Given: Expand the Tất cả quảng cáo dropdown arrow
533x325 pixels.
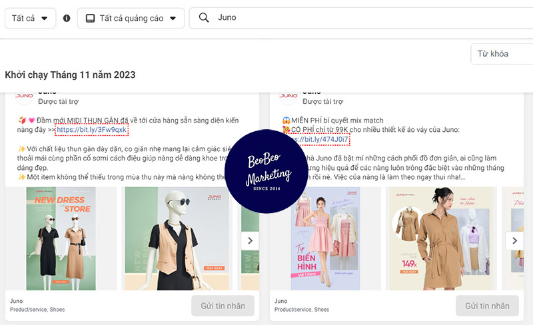Looking at the screenshot, I should pyautogui.click(x=173, y=18).
